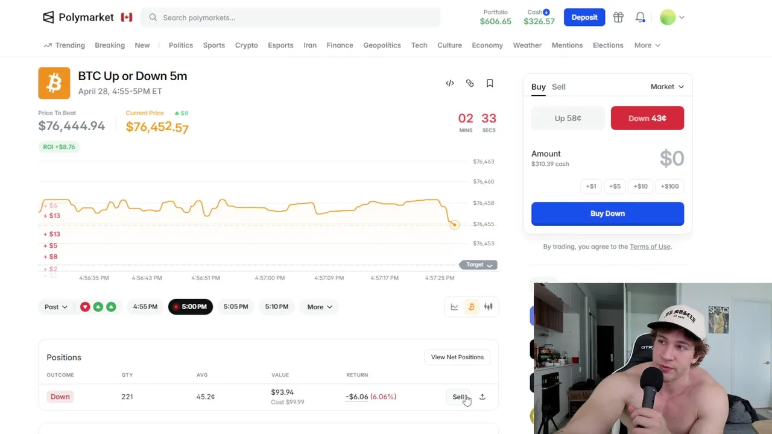Image resolution: width=772 pixels, height=434 pixels.
Task: Select the 5:05 PM time slot
Action: pyautogui.click(x=236, y=307)
